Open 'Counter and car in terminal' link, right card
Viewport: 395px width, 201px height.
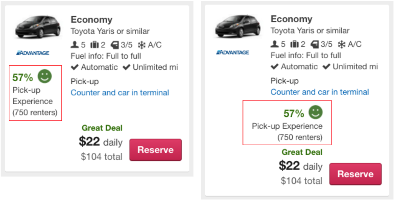(319, 92)
